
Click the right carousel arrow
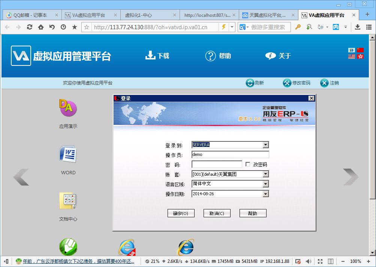[x=351, y=177]
